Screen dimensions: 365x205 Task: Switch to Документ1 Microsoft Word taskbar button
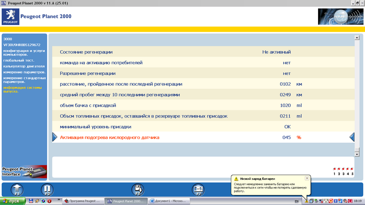pos(167,201)
